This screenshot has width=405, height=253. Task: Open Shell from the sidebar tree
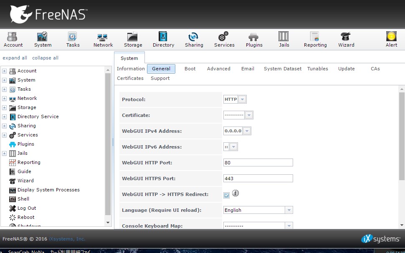coord(23,199)
